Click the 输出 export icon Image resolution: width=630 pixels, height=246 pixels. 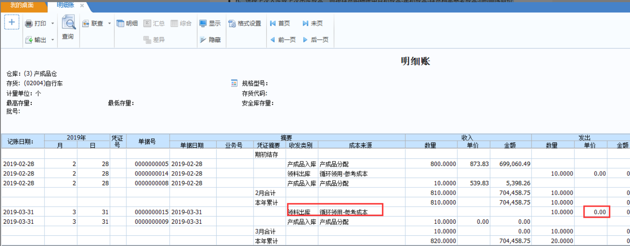pos(29,40)
